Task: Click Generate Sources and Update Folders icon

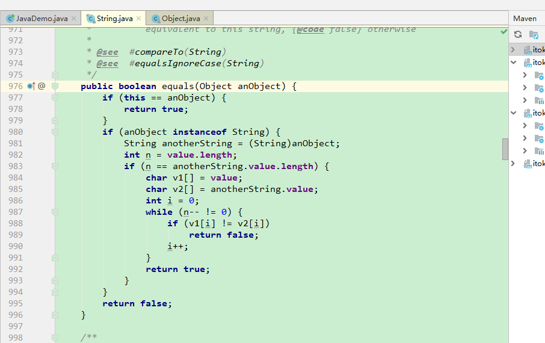Action: click(x=533, y=34)
